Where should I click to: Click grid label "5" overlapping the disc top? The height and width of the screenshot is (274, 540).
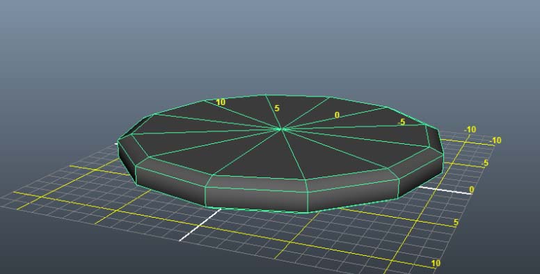coord(276,108)
